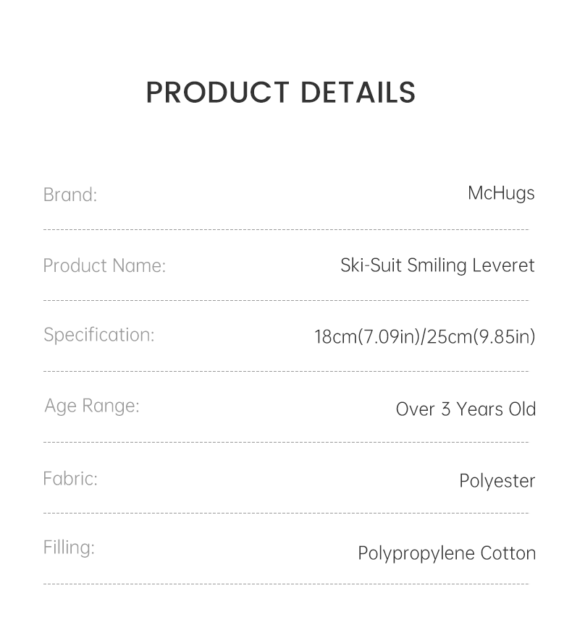Click the Age Range label
Viewport: 572px width, 622px height.
click(91, 406)
